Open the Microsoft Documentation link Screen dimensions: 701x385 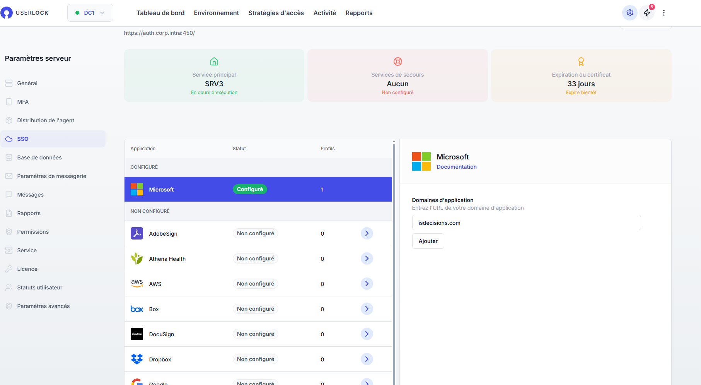tap(457, 167)
